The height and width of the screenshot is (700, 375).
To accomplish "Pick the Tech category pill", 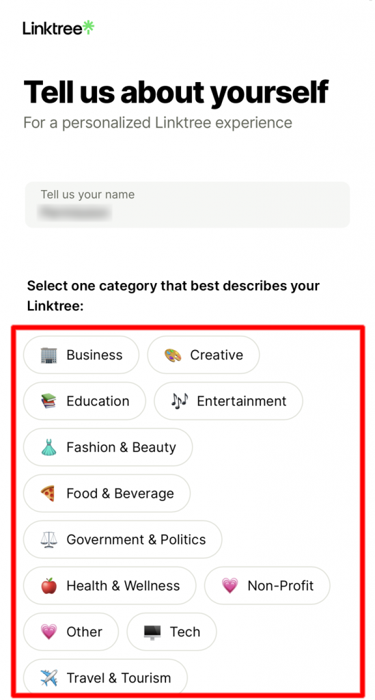I will (x=171, y=632).
